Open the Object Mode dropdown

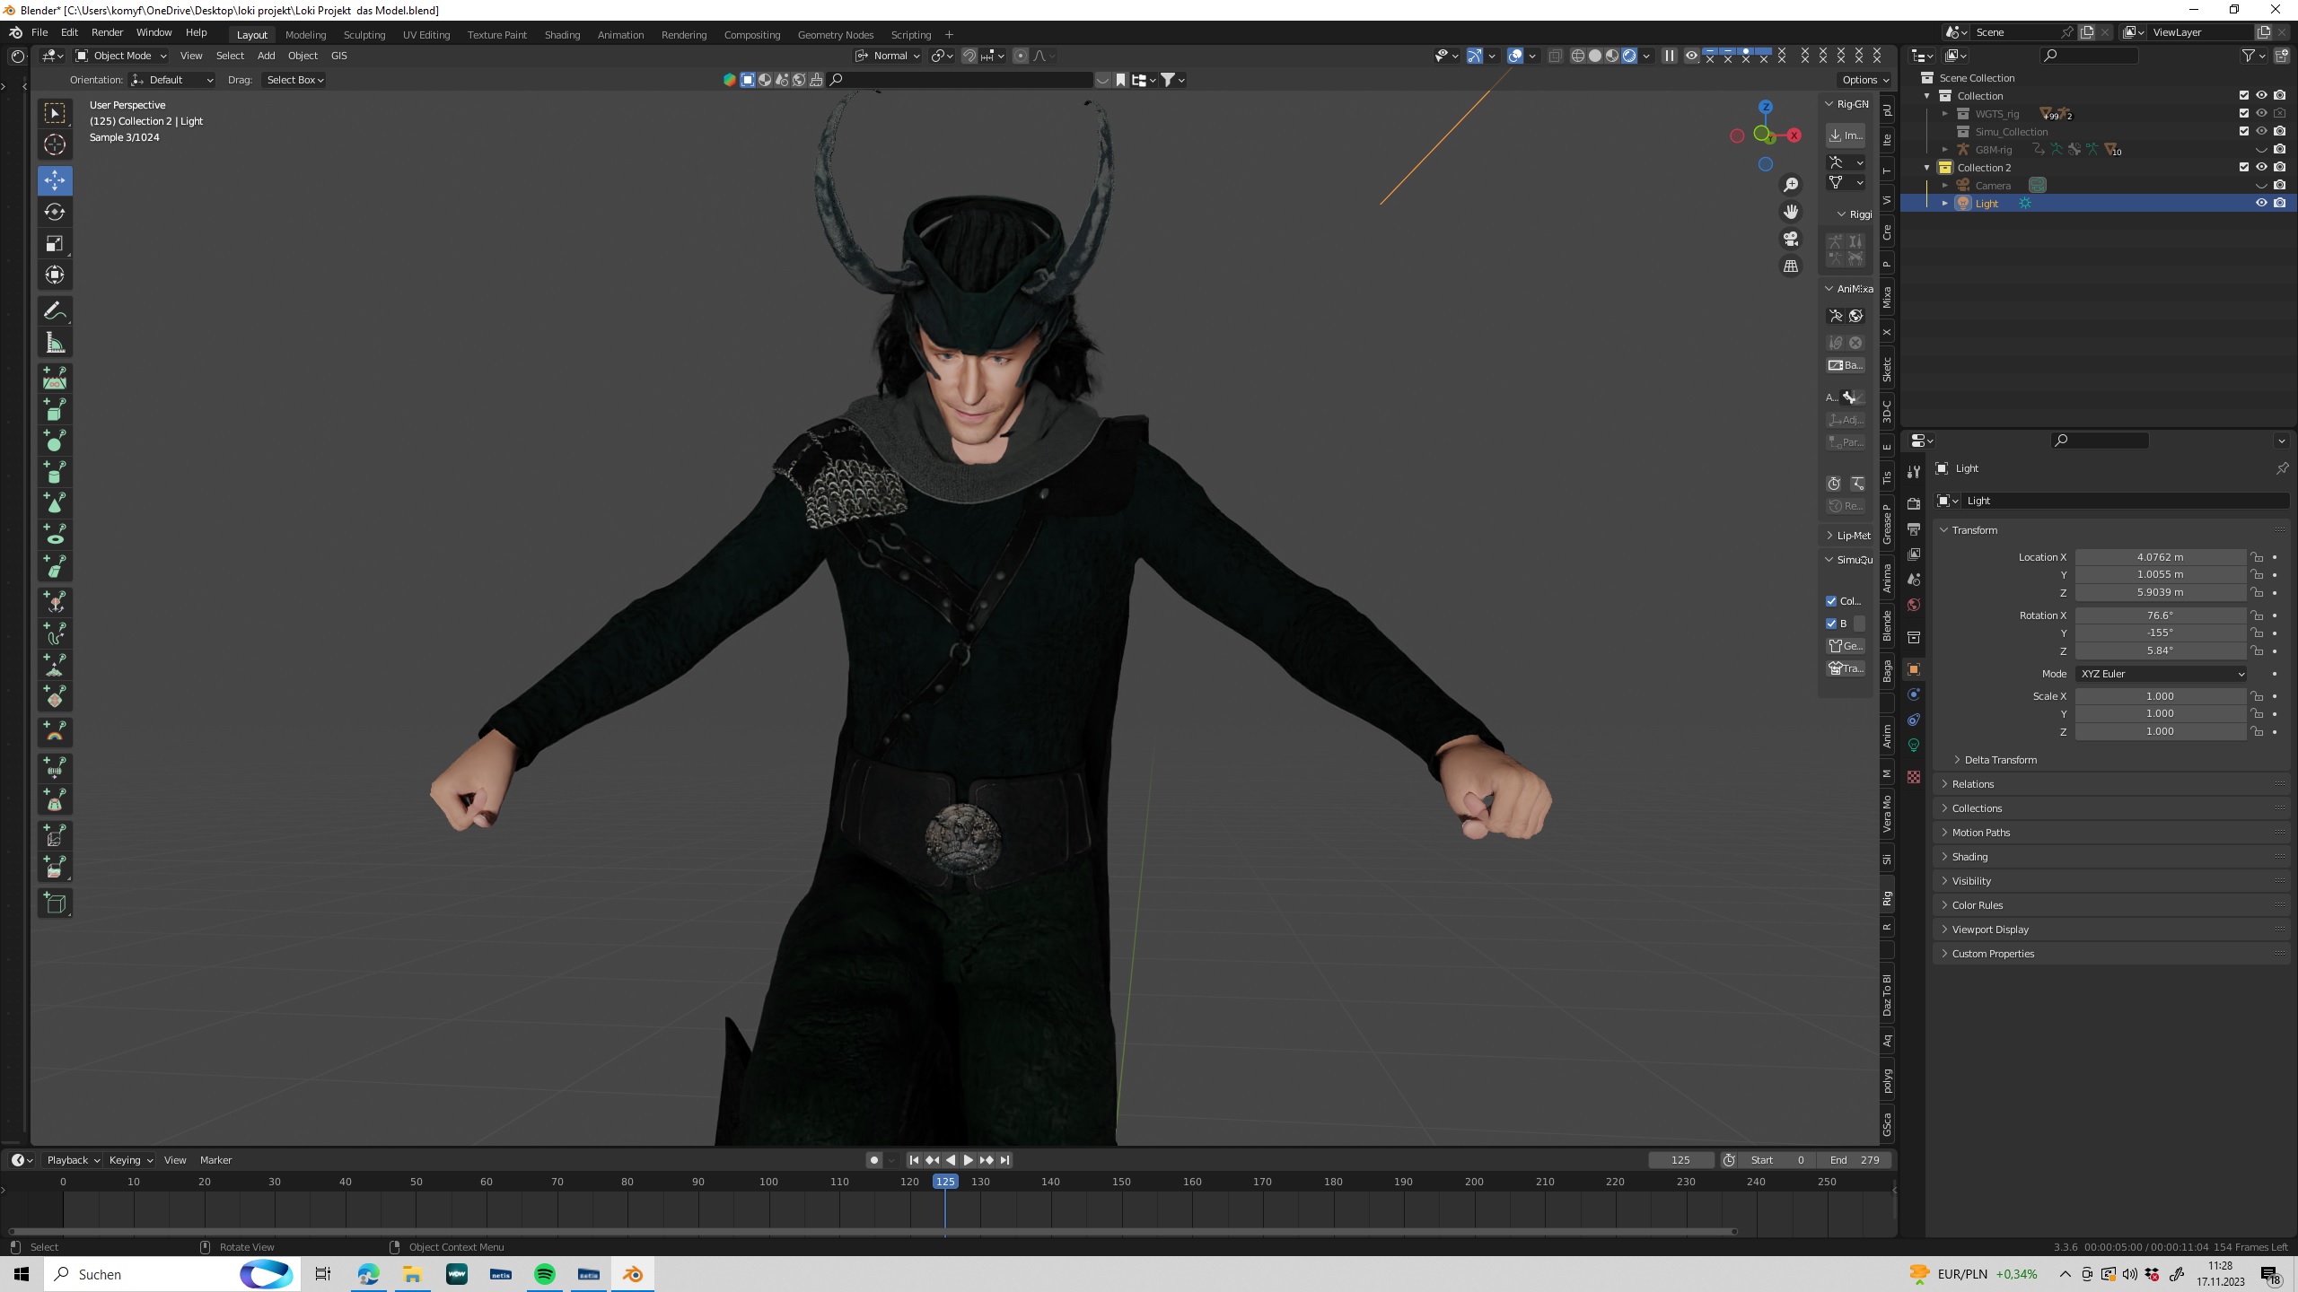(121, 56)
